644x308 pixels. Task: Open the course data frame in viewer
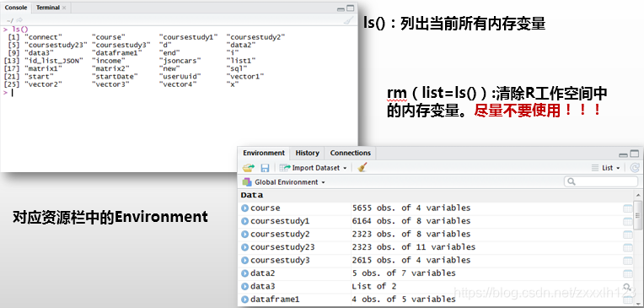(x=628, y=208)
